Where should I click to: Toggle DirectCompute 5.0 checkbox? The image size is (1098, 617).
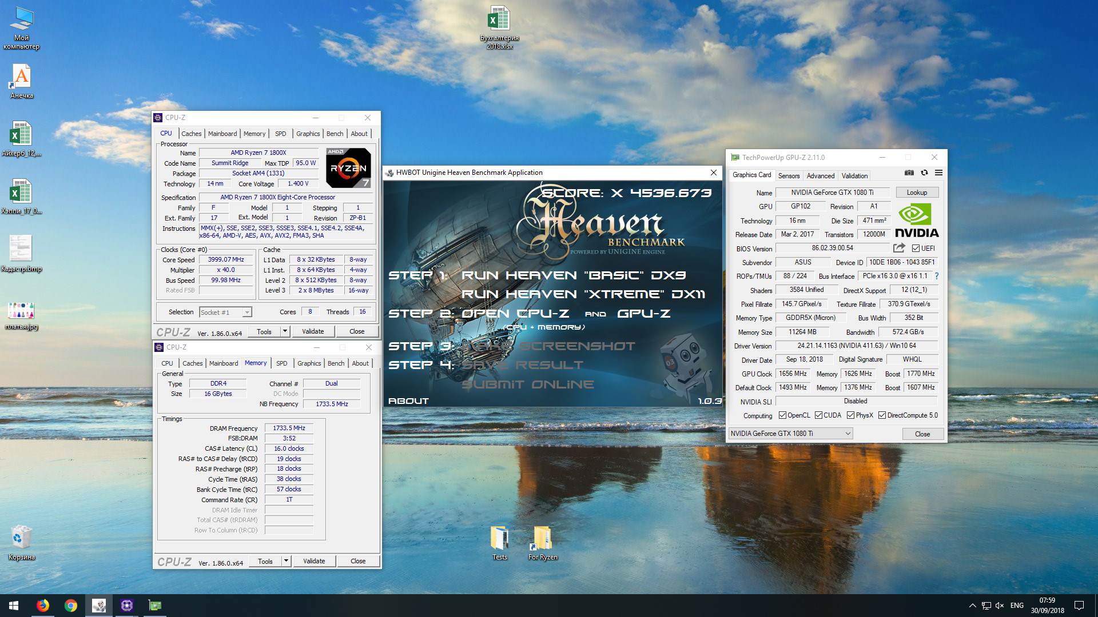point(882,415)
